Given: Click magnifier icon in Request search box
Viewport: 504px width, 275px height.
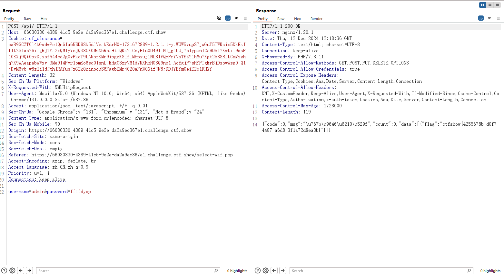Looking at the screenshot, I should pos(216,270).
